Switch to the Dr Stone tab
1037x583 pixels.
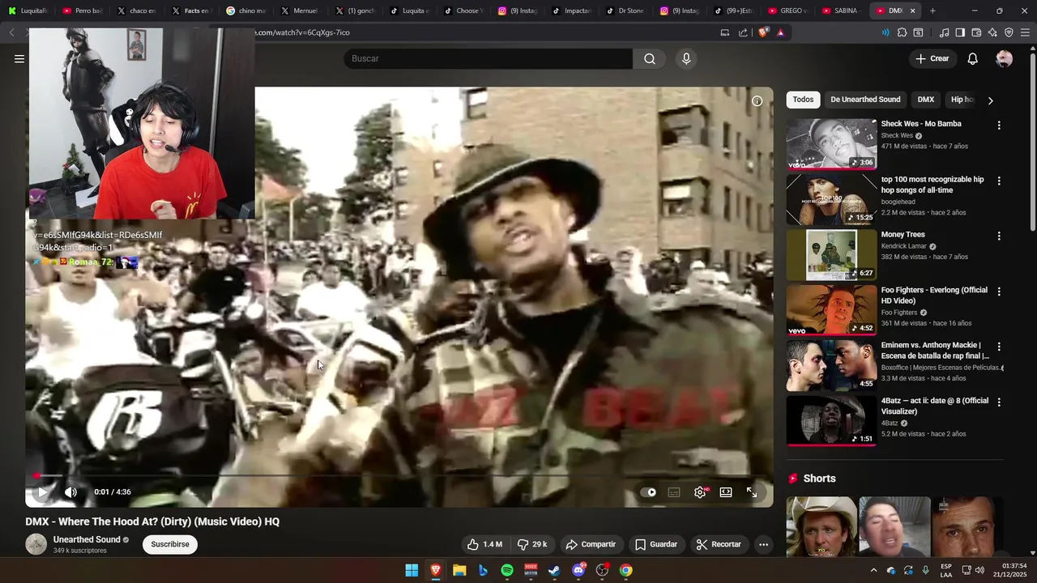pos(624,11)
